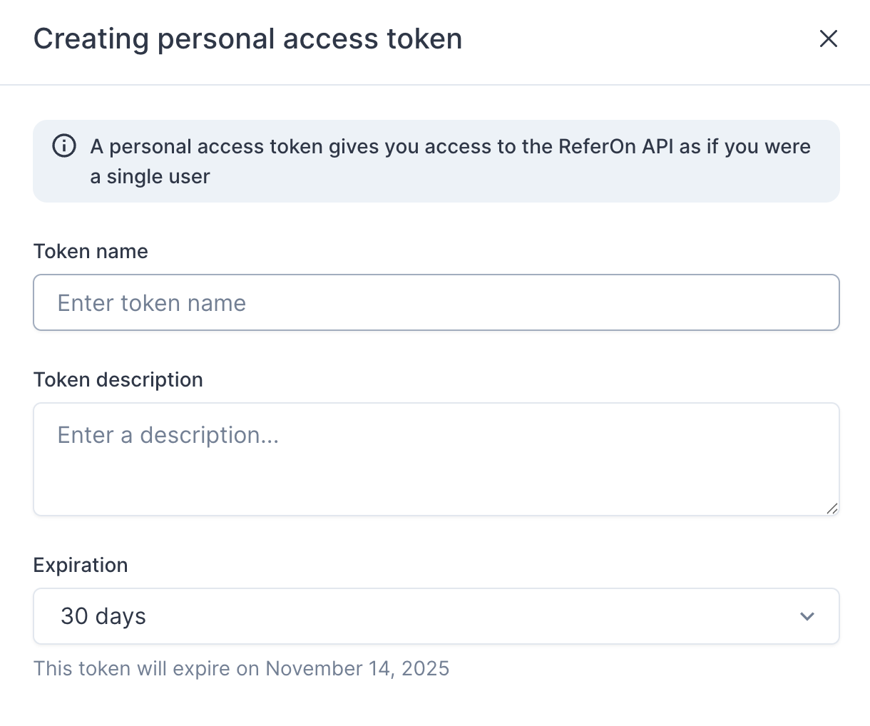Expand options using the dropdown chevron arrow
Viewport: 870px width, 726px height.
click(x=807, y=616)
